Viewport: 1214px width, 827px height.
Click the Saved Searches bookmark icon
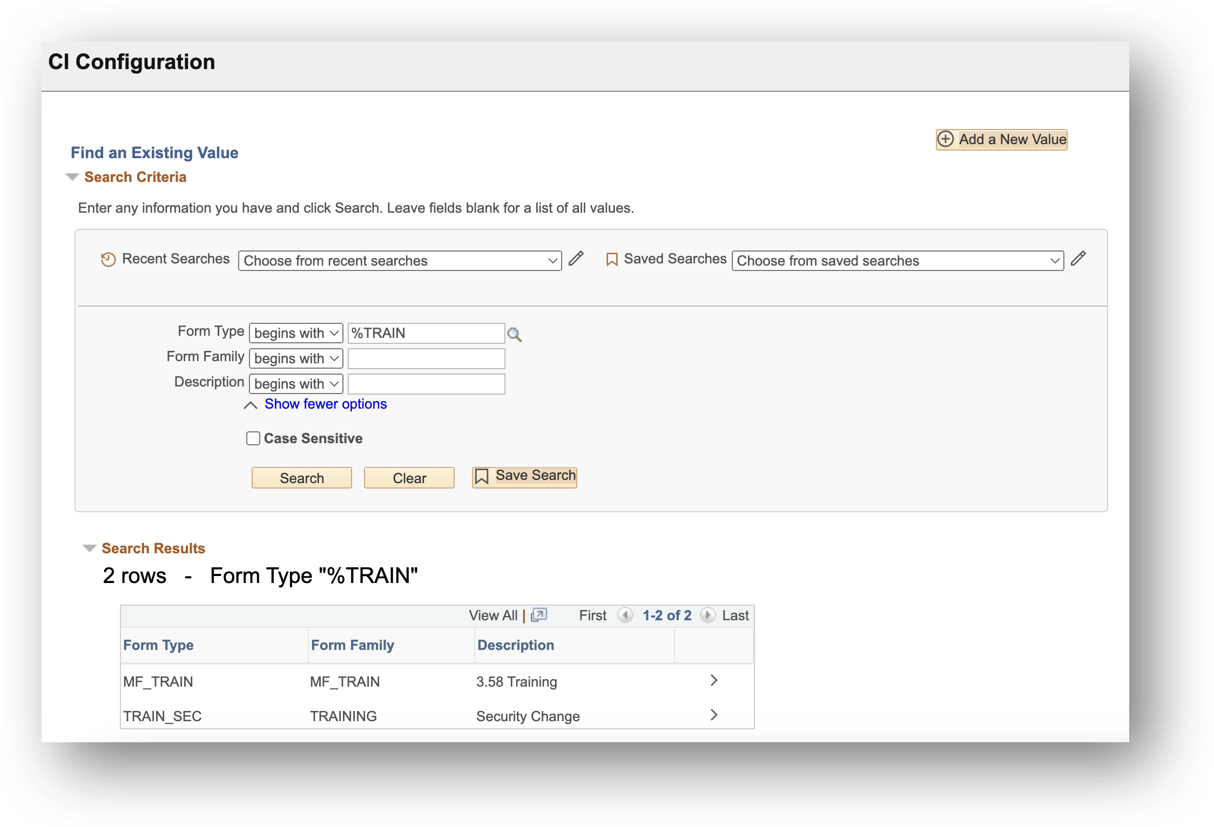612,260
